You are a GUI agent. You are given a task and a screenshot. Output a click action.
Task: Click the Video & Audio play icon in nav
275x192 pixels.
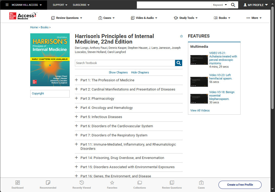133,18
